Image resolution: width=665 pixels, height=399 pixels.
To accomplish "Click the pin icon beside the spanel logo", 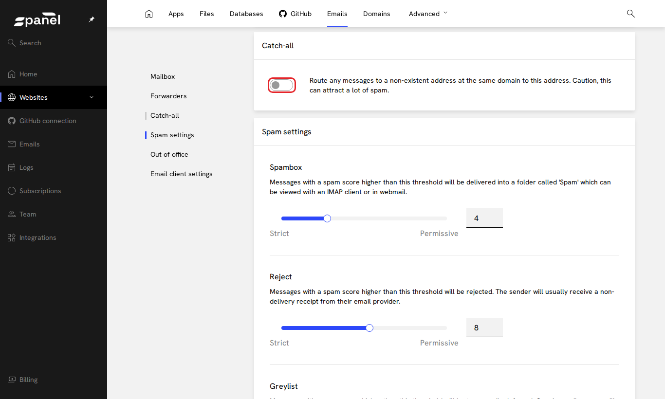I will click(x=92, y=19).
